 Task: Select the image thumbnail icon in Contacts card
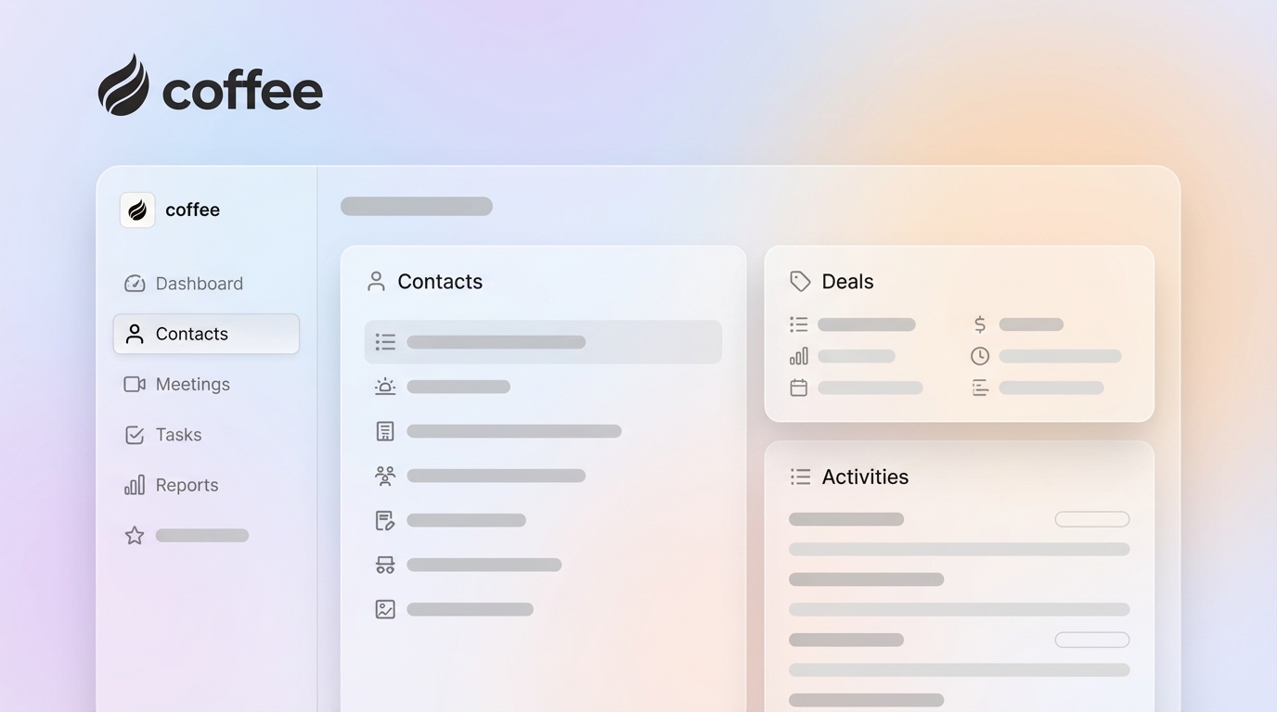coord(385,608)
